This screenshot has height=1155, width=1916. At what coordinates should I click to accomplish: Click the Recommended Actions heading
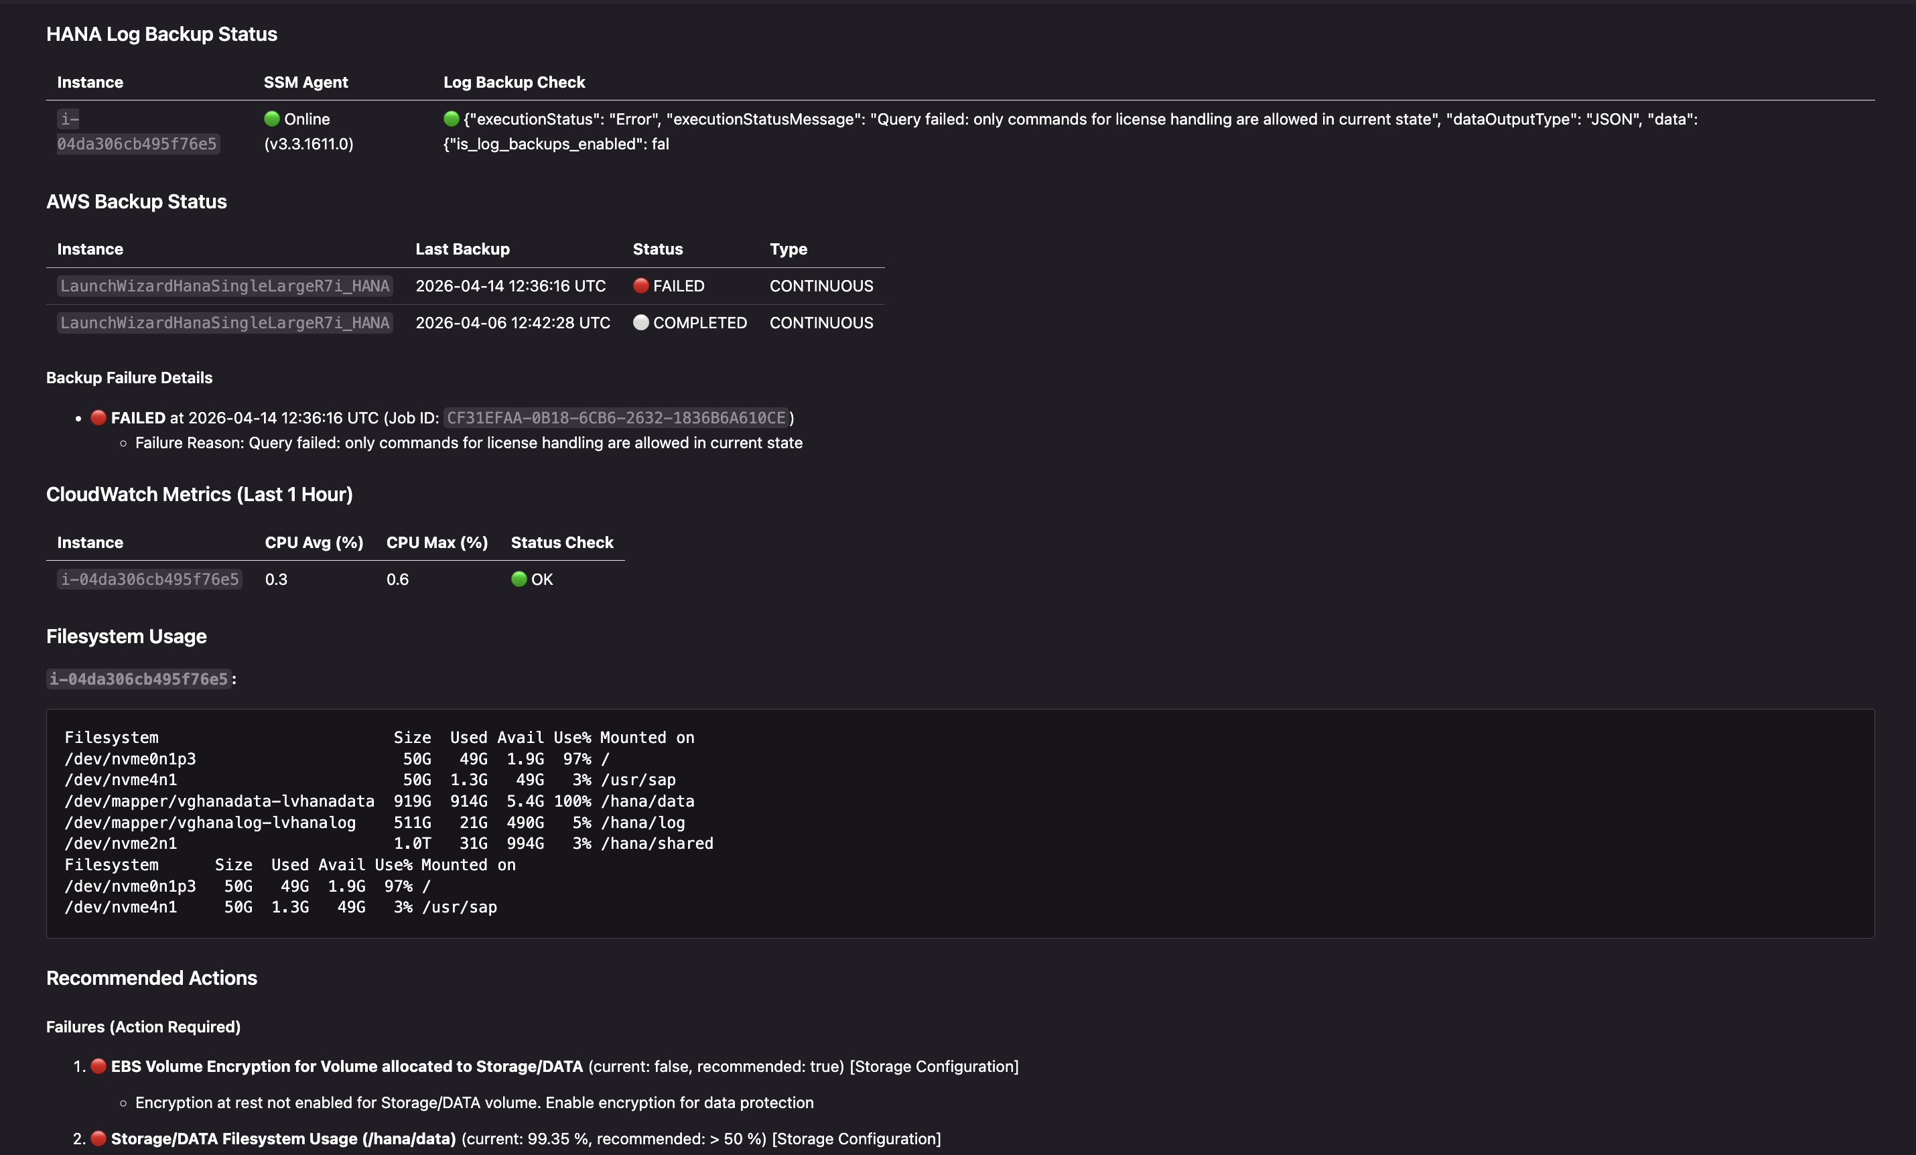click(x=151, y=977)
